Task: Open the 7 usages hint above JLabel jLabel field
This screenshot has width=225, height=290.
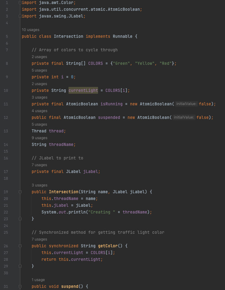Action: click(x=39, y=165)
